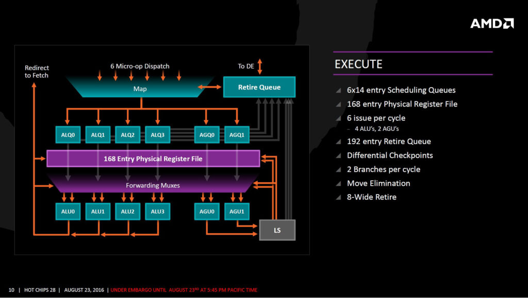
Task: Select the ALQ0 scheduler box
Action: pyautogui.click(x=68, y=135)
